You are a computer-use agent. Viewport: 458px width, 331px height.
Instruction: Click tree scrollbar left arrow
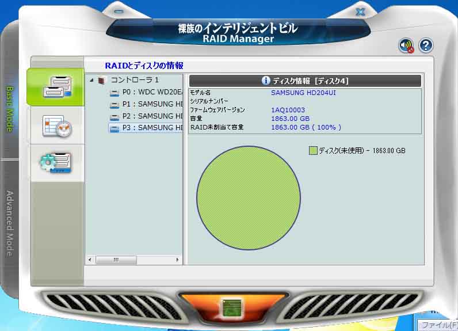pos(90,260)
